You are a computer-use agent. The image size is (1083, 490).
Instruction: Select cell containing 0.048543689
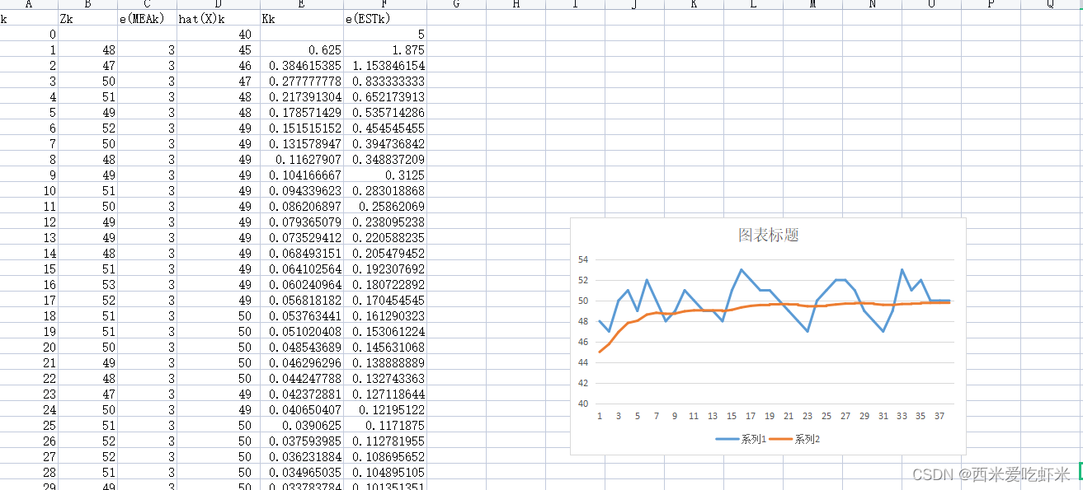coord(302,347)
